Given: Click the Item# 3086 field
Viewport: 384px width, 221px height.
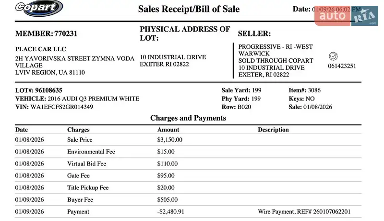Looking at the screenshot, I should click(x=305, y=90).
